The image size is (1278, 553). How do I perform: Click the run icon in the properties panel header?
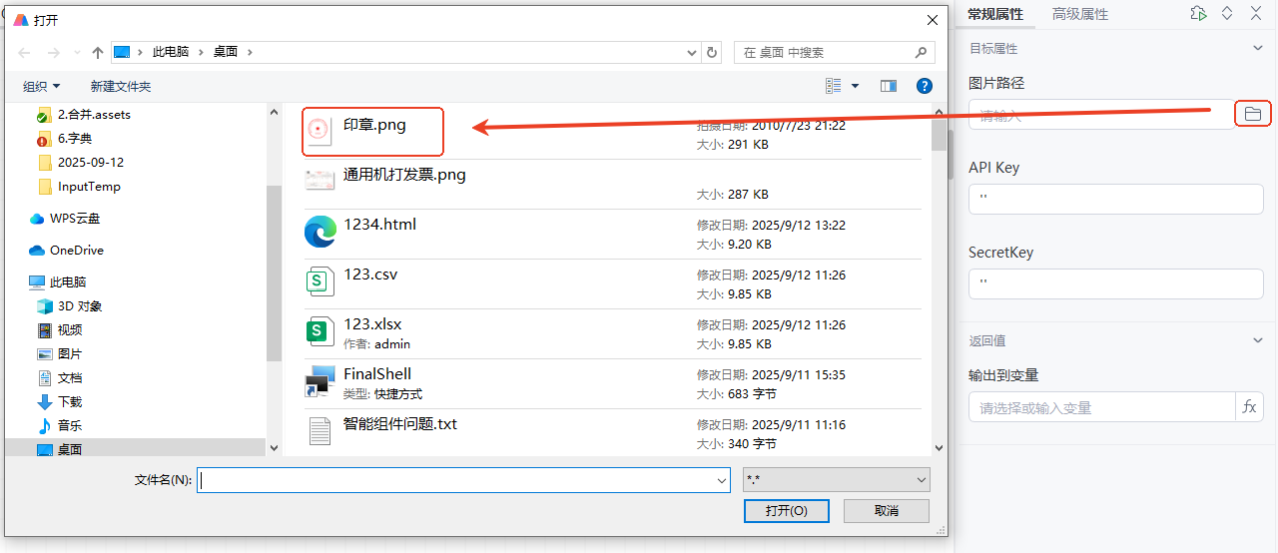point(1198,13)
